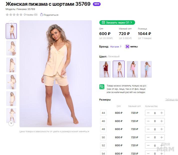The height and width of the screenshot is (155, 178).
Task: Select the burgundy pajama color swatch
Action: click(x=105, y=69)
